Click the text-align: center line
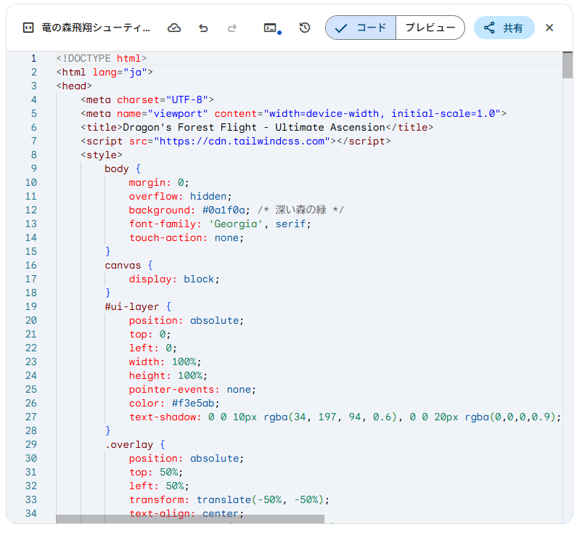Viewport: 577px width, 535px height. point(187,512)
